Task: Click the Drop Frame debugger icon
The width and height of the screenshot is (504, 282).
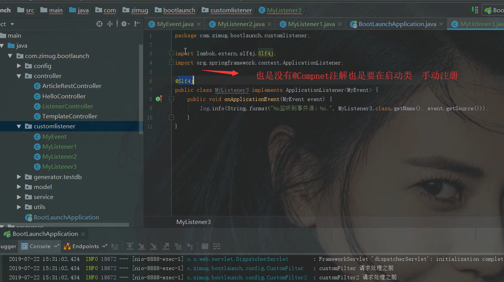Action: coord(178,246)
